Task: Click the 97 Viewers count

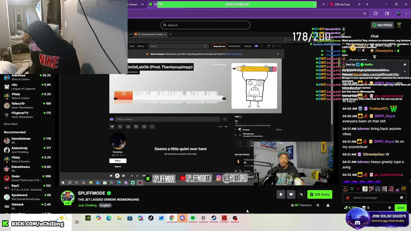Action: [x=301, y=205]
